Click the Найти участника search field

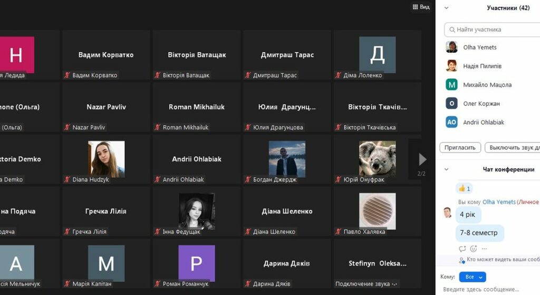[493, 30]
